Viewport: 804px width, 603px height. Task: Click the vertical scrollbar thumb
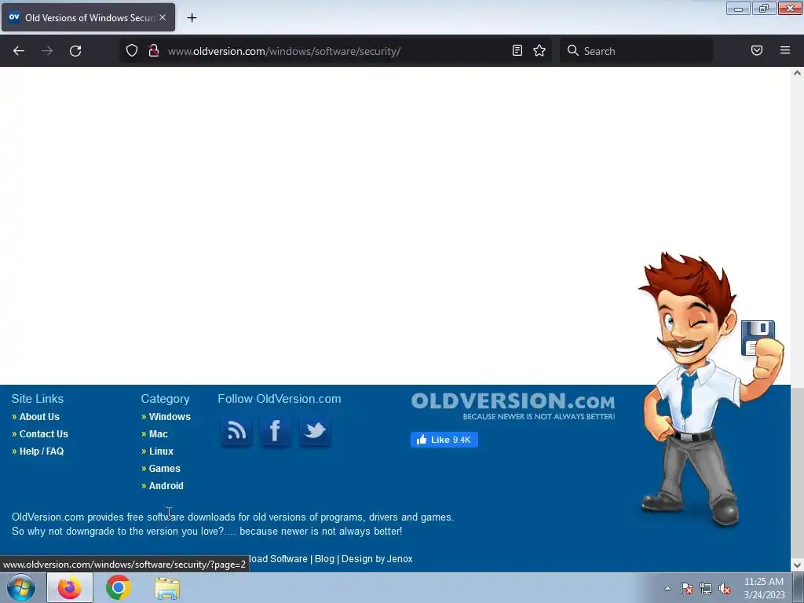(797, 472)
